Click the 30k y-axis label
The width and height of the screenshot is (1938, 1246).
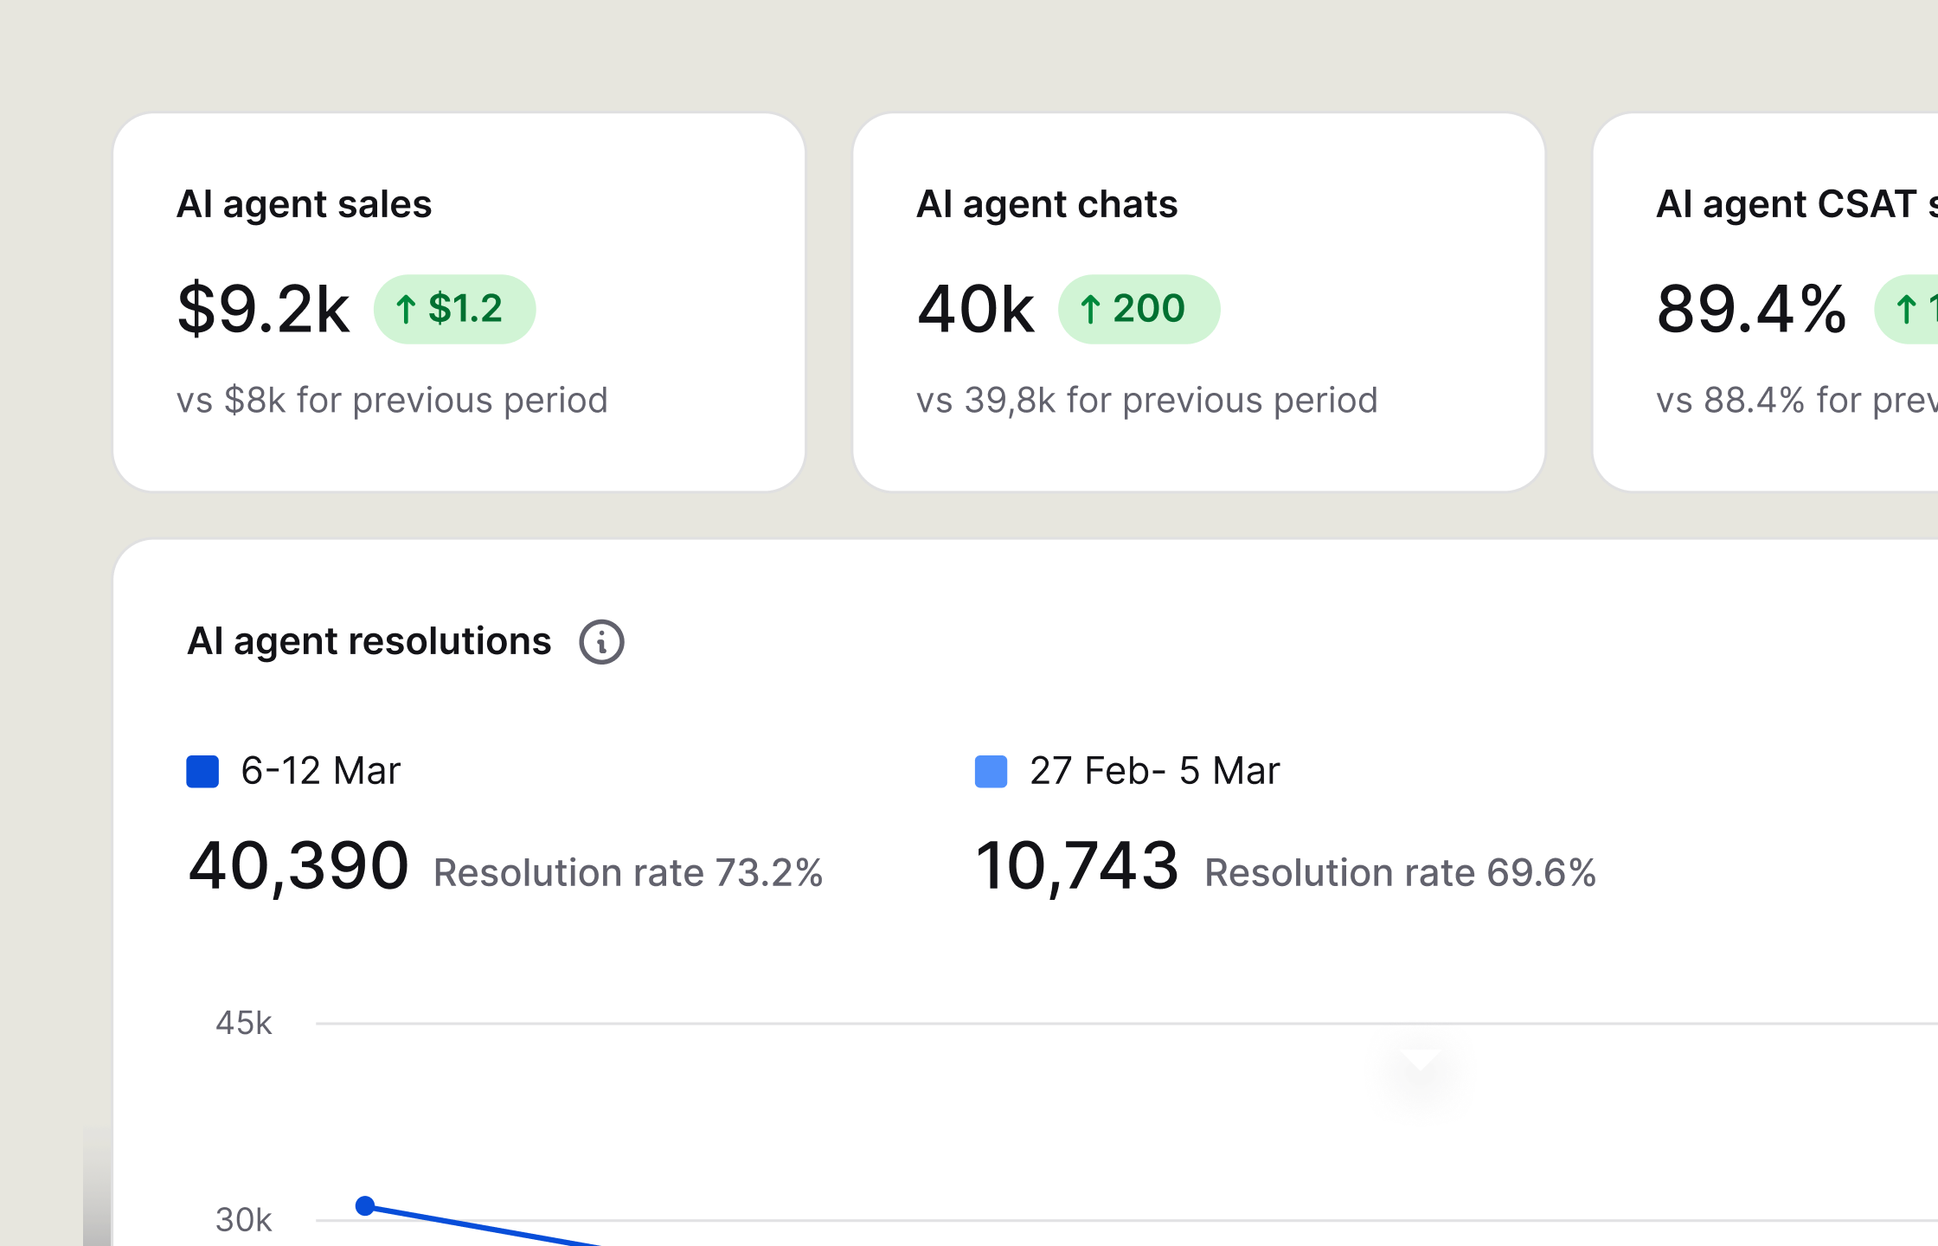pos(243,1220)
